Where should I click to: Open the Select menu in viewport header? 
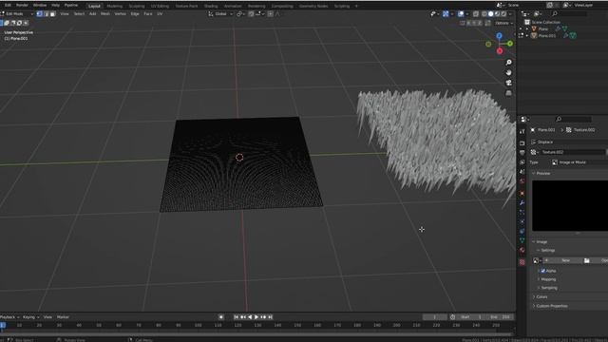click(79, 13)
